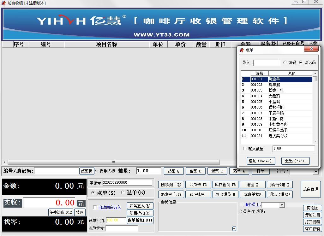
Task: Click the 项目折扣 (W) button
Action: tap(140, 213)
